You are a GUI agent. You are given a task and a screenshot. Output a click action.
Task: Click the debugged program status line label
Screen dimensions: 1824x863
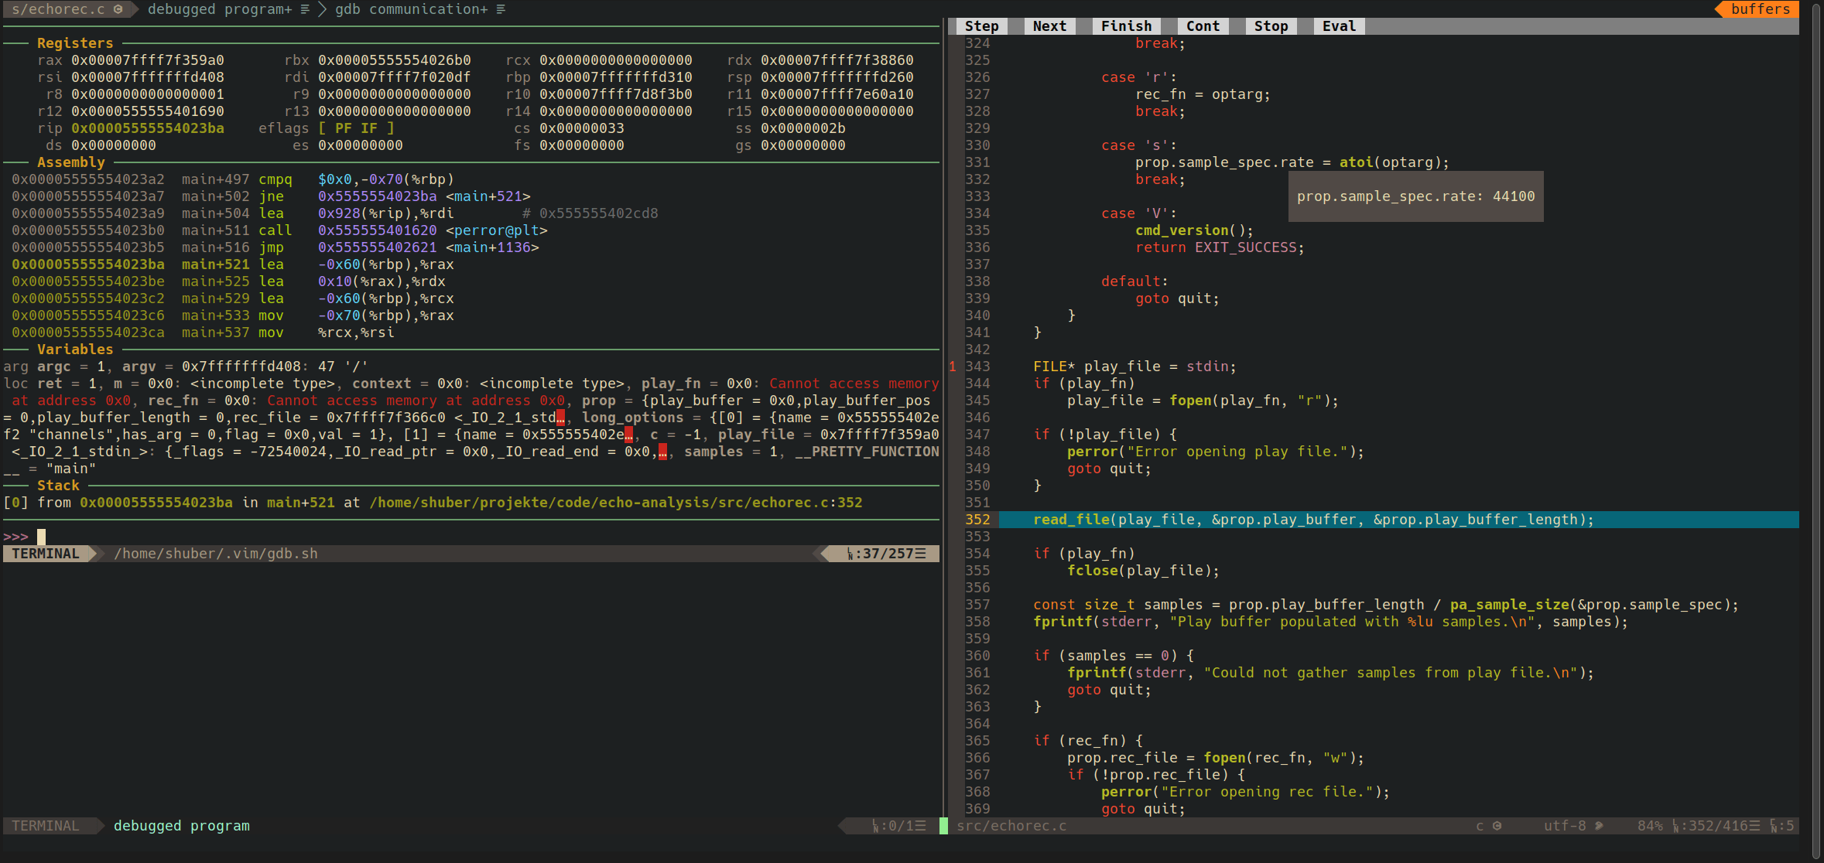point(182,826)
